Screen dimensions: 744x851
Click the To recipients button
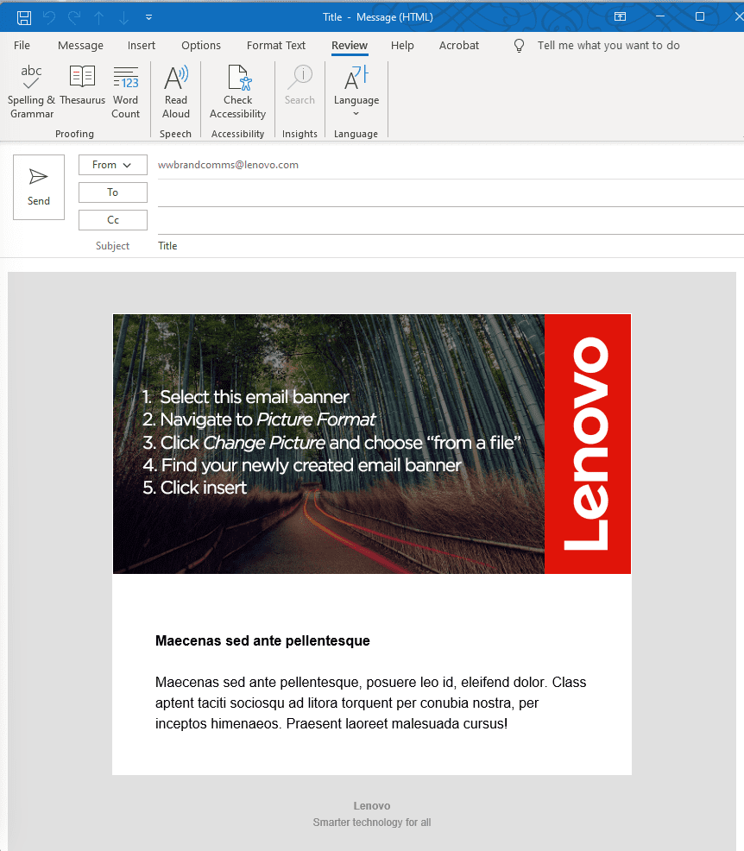click(113, 192)
